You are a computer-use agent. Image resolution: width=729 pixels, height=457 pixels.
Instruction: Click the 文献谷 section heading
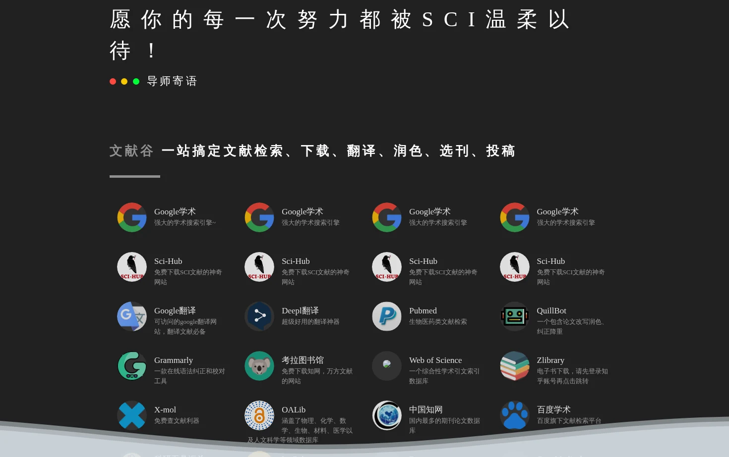(131, 151)
